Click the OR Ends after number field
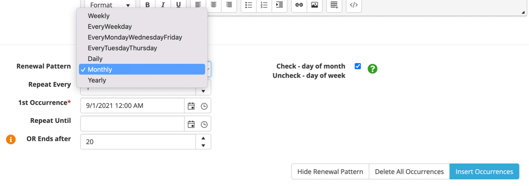This screenshot has height=186, width=529. point(138,142)
